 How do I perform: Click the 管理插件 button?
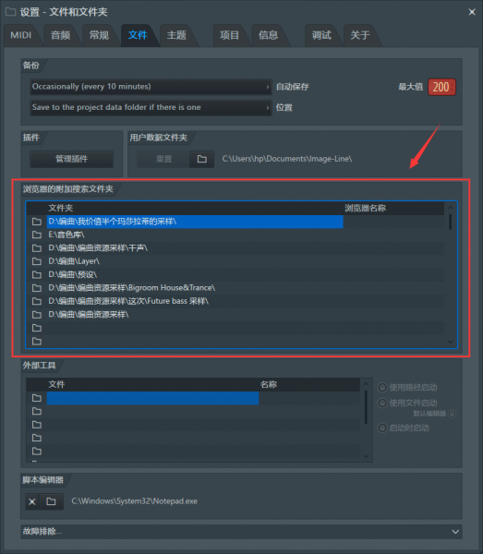(x=72, y=159)
